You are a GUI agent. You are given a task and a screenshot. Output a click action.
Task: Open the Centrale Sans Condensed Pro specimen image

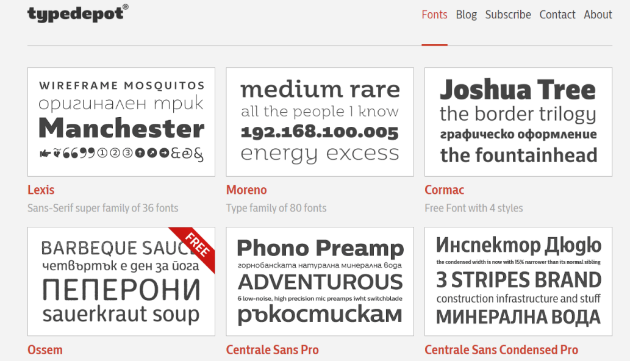pos(518,281)
